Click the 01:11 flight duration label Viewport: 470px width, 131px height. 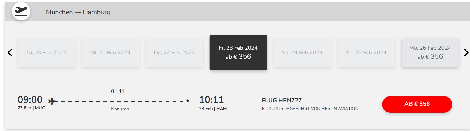(x=118, y=91)
